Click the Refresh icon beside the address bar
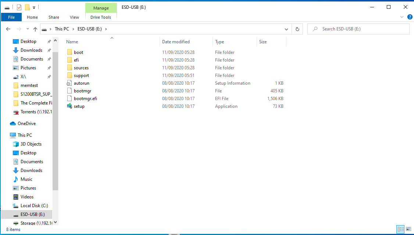 pos(297,29)
